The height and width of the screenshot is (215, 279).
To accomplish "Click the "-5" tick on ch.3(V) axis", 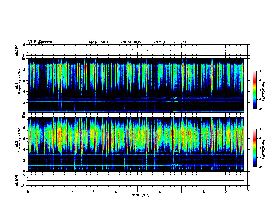I will click(x=24, y=186).
